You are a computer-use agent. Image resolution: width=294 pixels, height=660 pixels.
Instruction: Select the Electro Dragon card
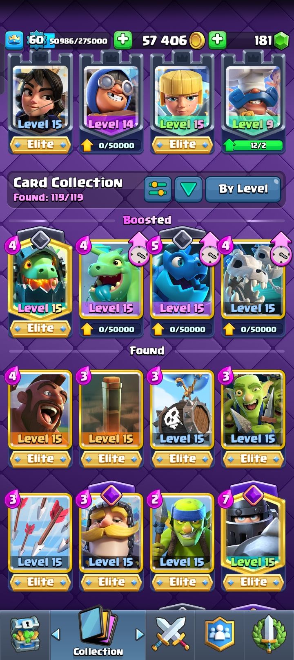(182, 279)
